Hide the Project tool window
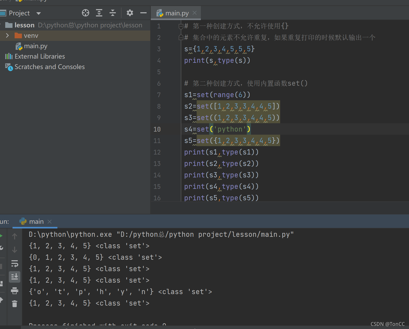409x329 pixels. click(143, 13)
